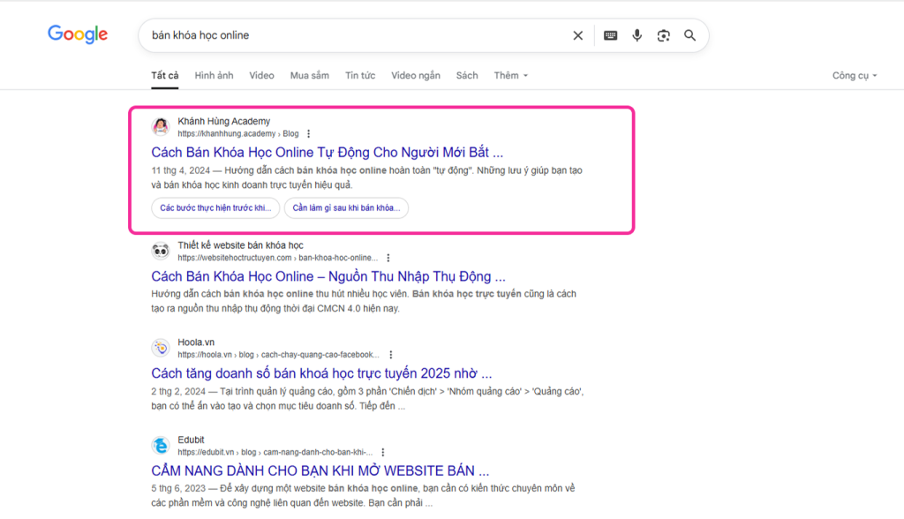The width and height of the screenshot is (904, 519).
Task: Select the 'Tất cả' tab
Action: (x=165, y=76)
